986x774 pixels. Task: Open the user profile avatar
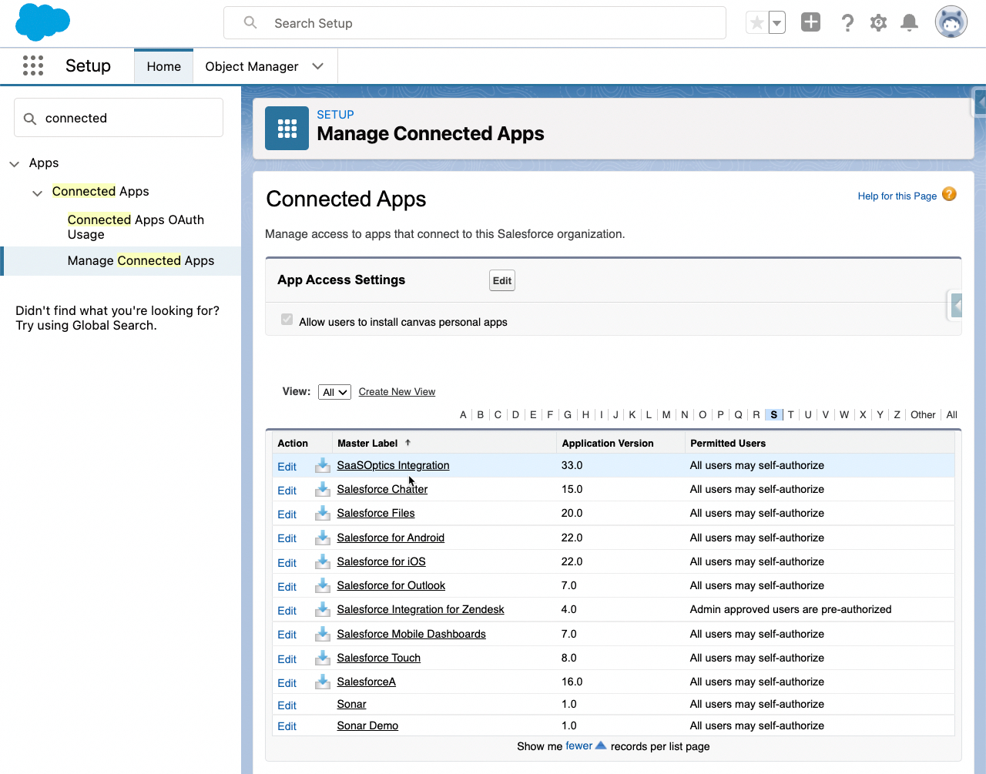click(x=951, y=22)
